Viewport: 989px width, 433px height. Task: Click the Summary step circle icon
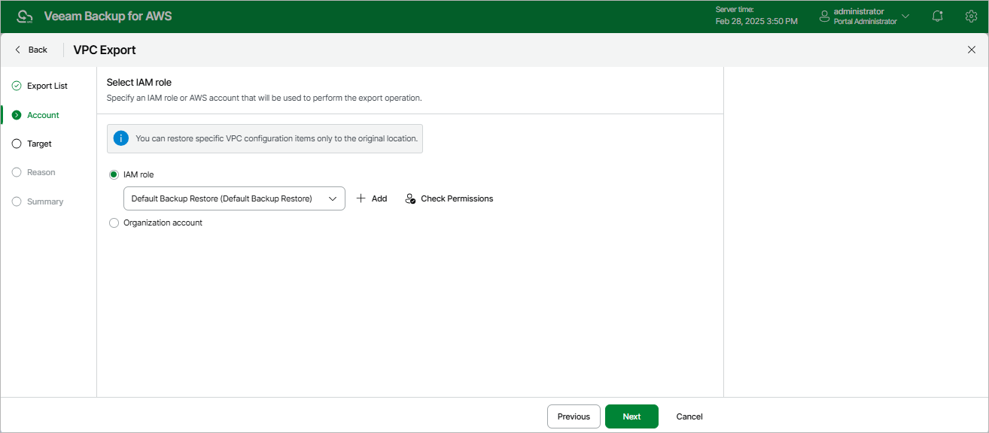17,201
